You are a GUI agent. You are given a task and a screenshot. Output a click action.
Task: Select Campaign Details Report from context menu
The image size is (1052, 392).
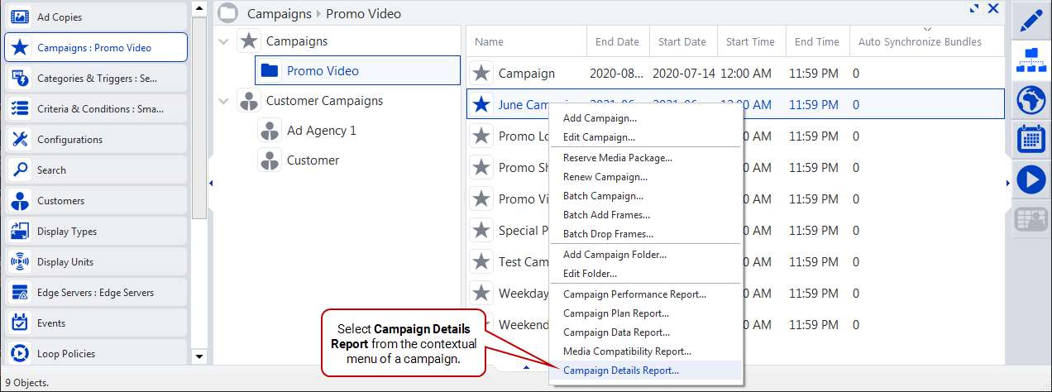pyautogui.click(x=620, y=370)
